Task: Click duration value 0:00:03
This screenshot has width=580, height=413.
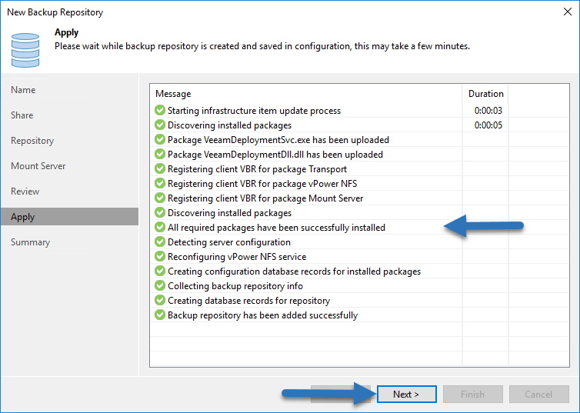Action: tap(488, 111)
